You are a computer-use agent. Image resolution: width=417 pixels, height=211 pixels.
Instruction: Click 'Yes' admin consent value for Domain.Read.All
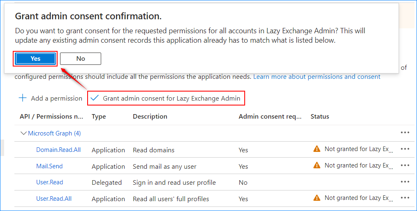click(243, 150)
